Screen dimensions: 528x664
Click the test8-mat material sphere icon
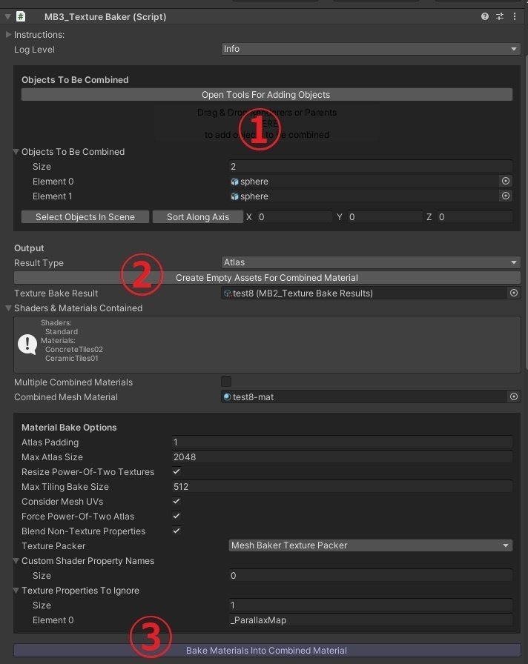point(227,396)
